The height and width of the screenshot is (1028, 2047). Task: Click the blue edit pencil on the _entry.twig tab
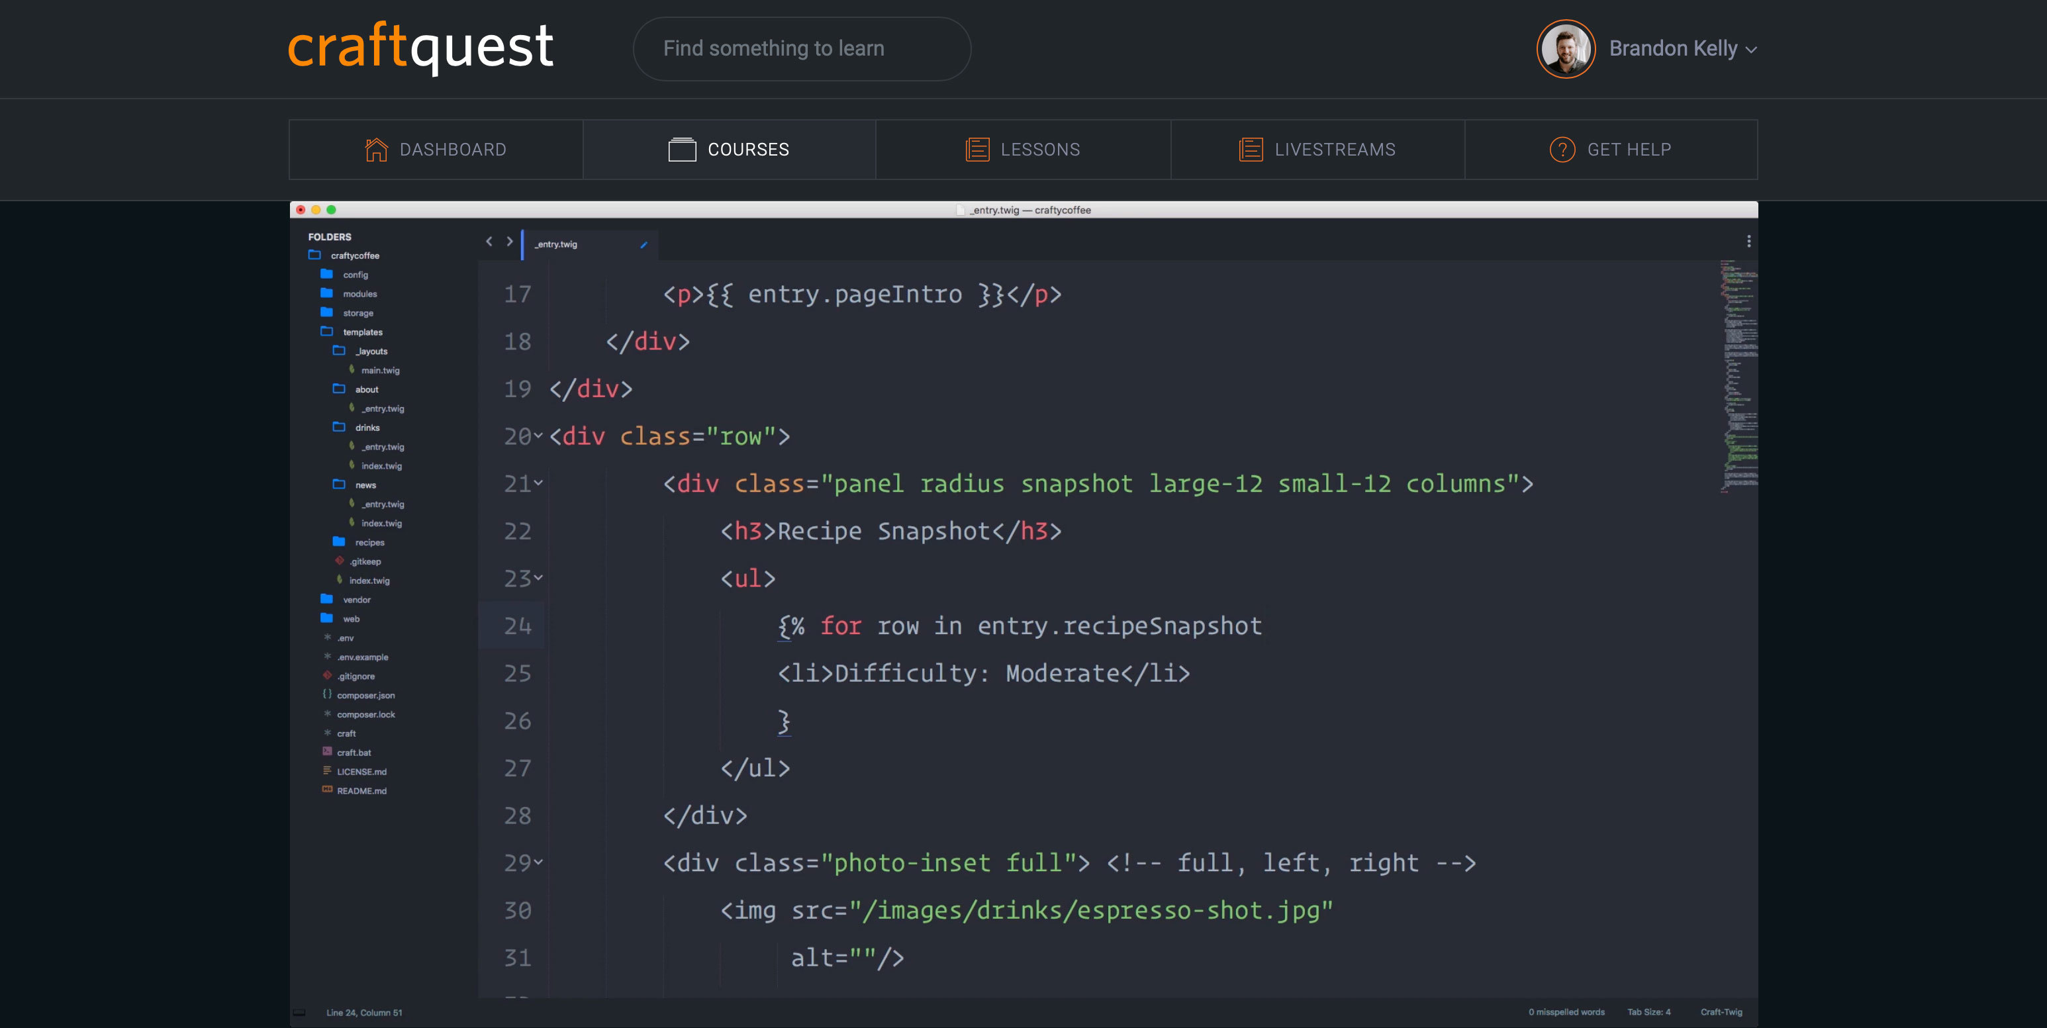(643, 245)
